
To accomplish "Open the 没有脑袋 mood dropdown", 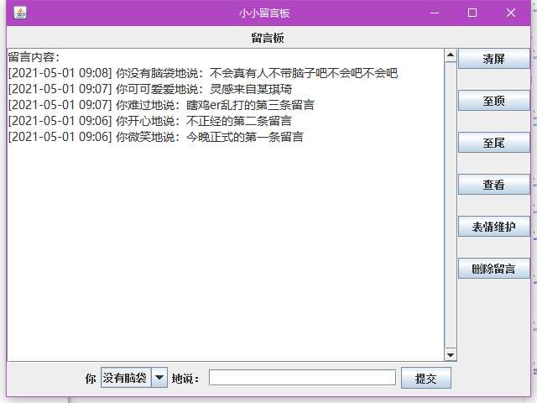I will 159,379.
